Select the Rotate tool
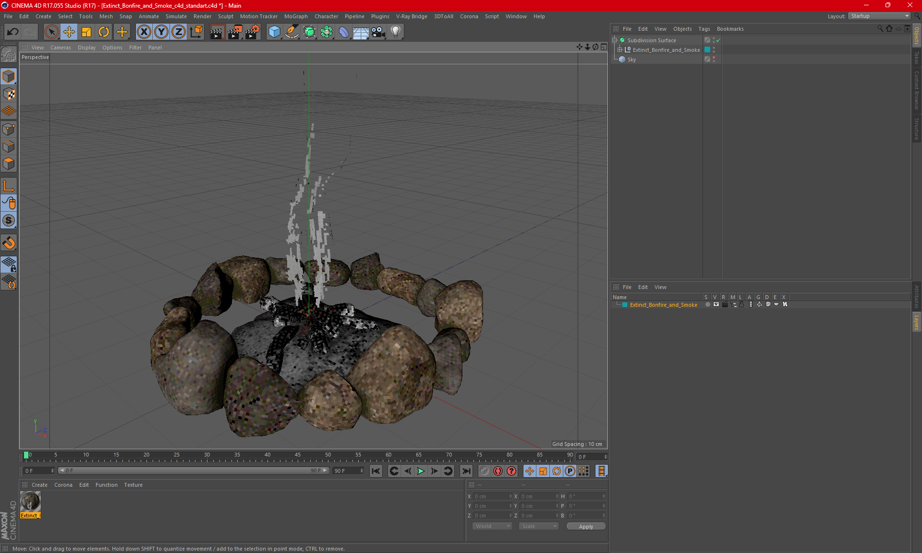Image resolution: width=922 pixels, height=553 pixels. (104, 32)
